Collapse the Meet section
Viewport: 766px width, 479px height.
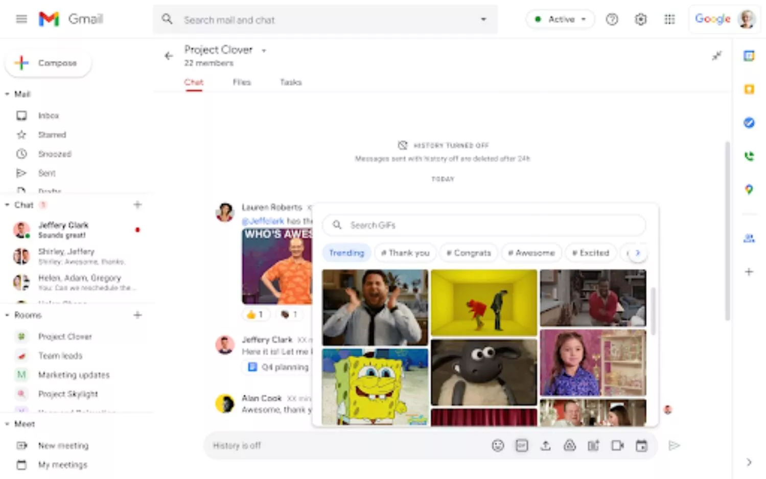point(7,424)
